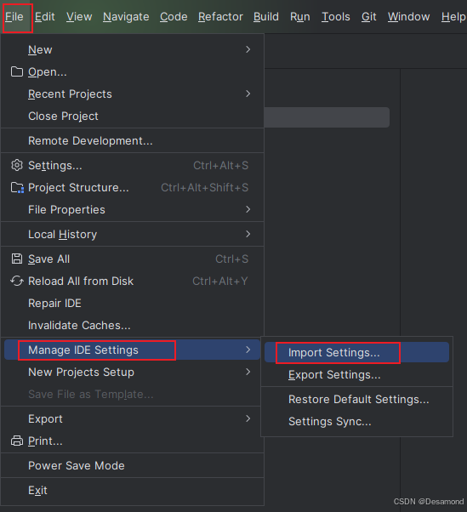Open the Refactor menu
467x512 pixels.
pos(220,17)
